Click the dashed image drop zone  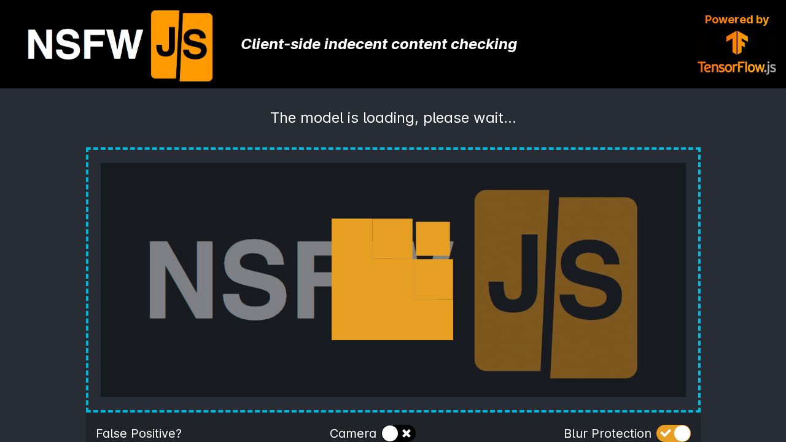click(x=393, y=280)
